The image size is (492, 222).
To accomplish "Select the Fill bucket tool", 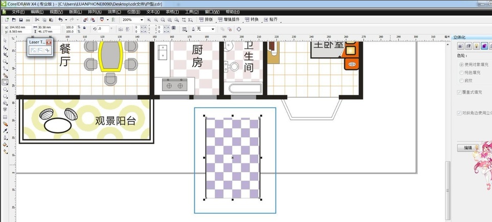I will 5,144.
